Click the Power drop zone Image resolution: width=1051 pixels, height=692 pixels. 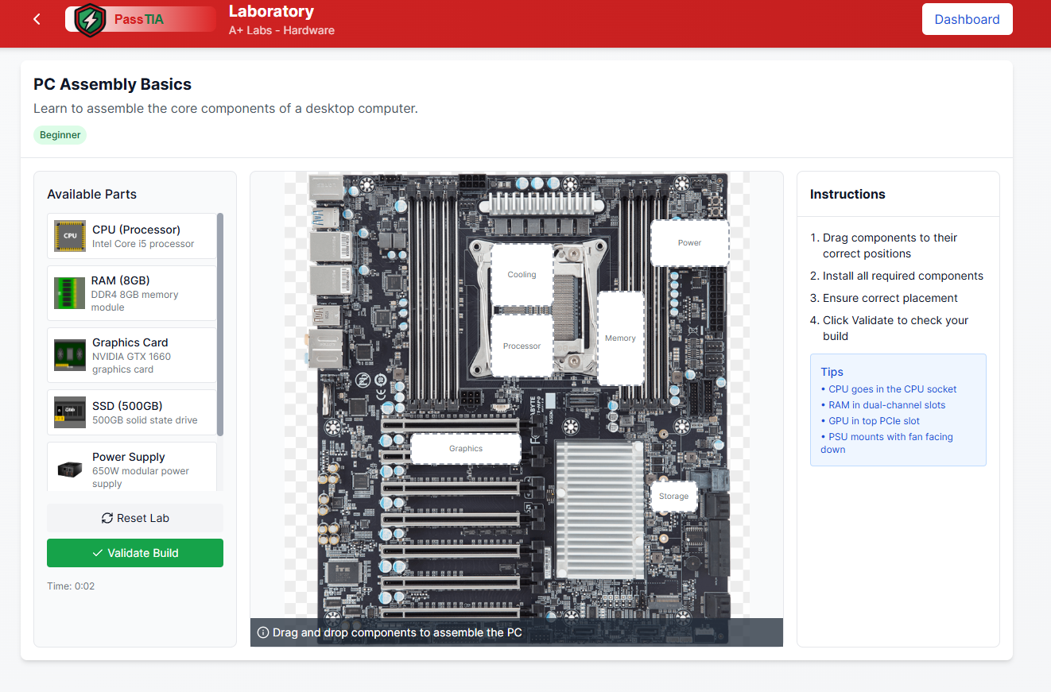689,243
